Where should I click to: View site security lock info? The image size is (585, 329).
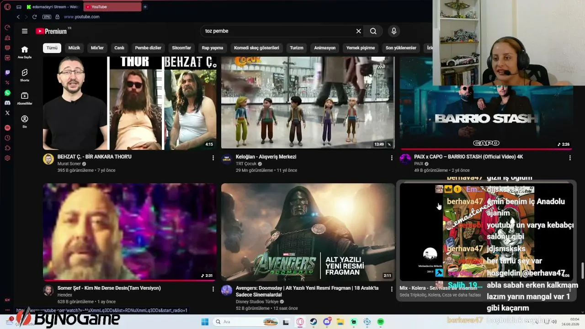pyautogui.click(x=57, y=17)
